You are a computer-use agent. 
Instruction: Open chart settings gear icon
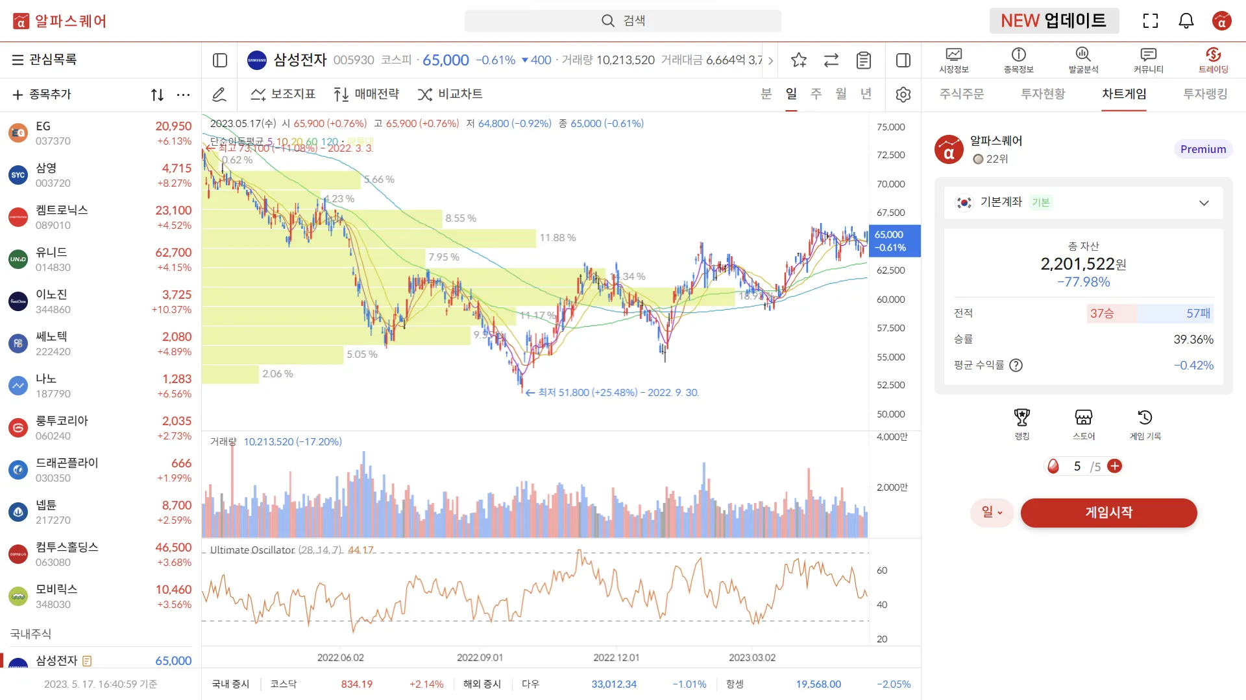[903, 95]
